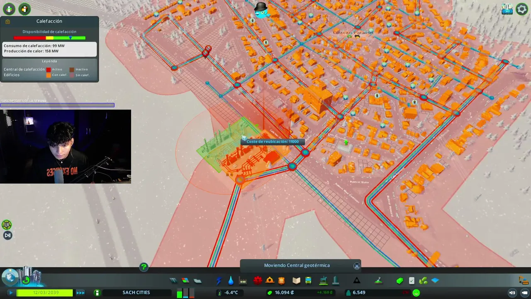This screenshot has width=531, height=299.
Task: Open the economy green money icon
Action: point(399,281)
